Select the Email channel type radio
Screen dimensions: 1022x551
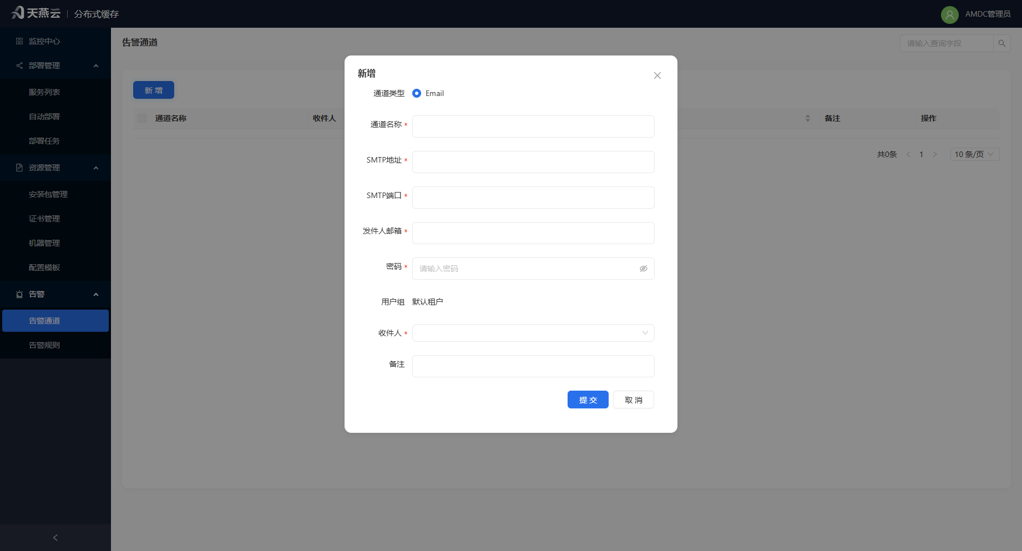point(417,93)
